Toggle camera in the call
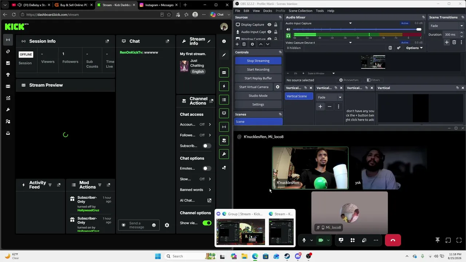 (x=321, y=240)
